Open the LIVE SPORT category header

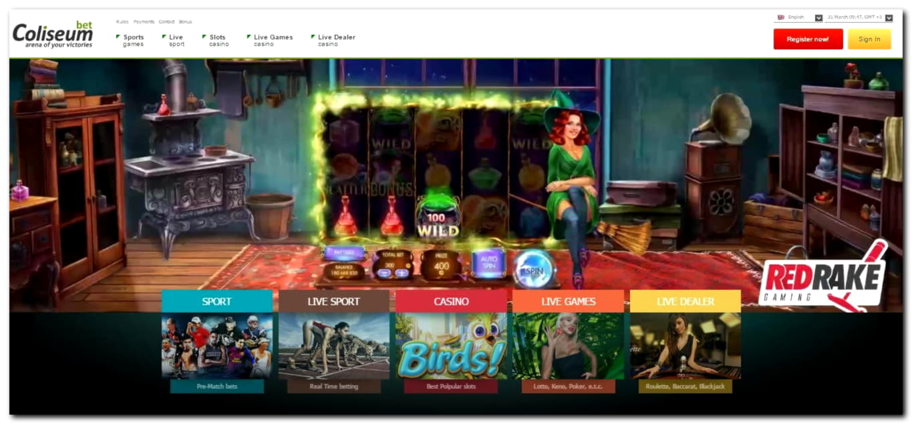click(x=333, y=301)
